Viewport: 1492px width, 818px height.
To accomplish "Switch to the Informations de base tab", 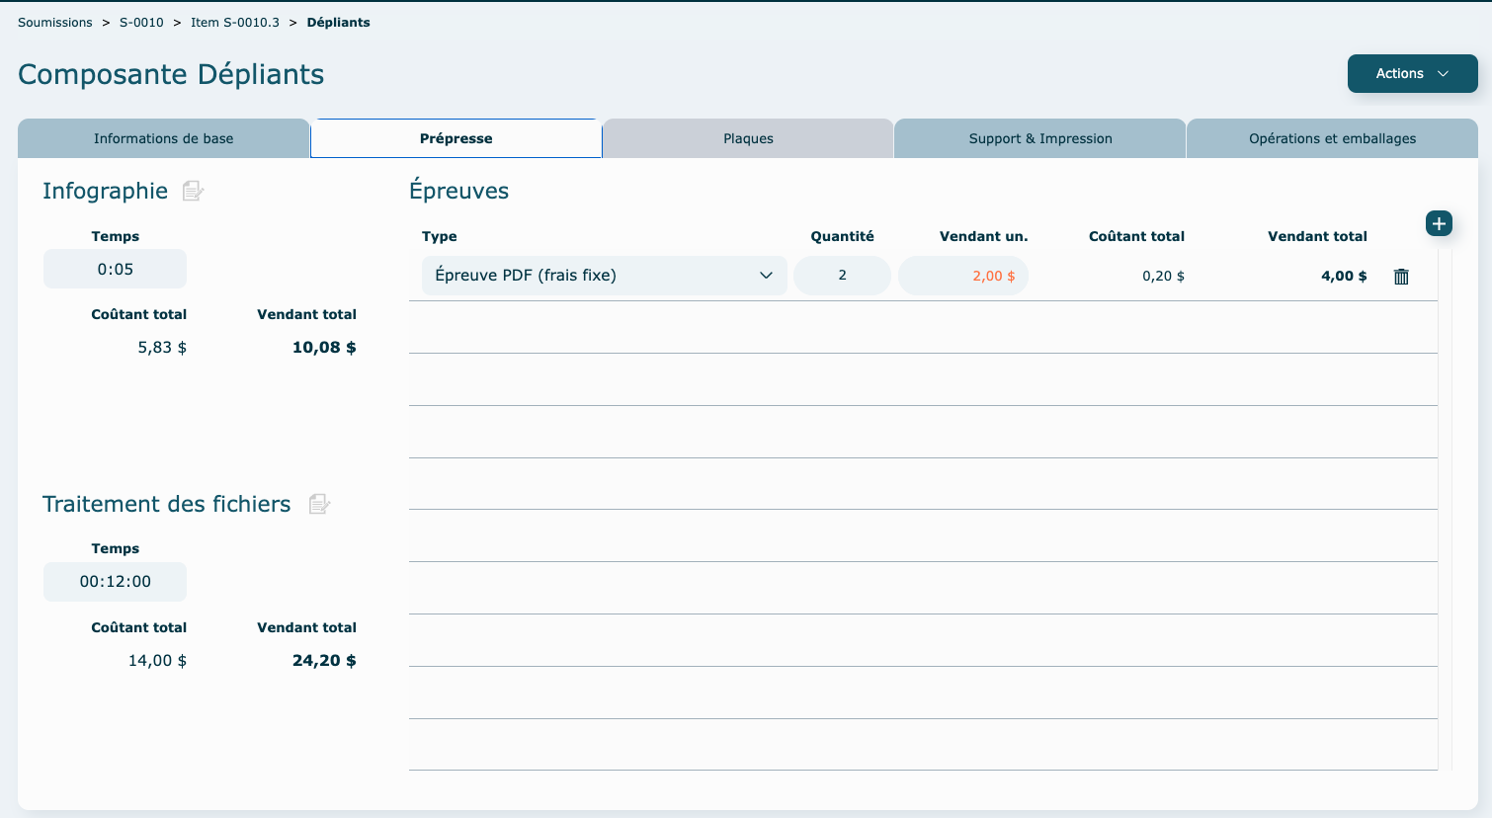I will pos(163,138).
